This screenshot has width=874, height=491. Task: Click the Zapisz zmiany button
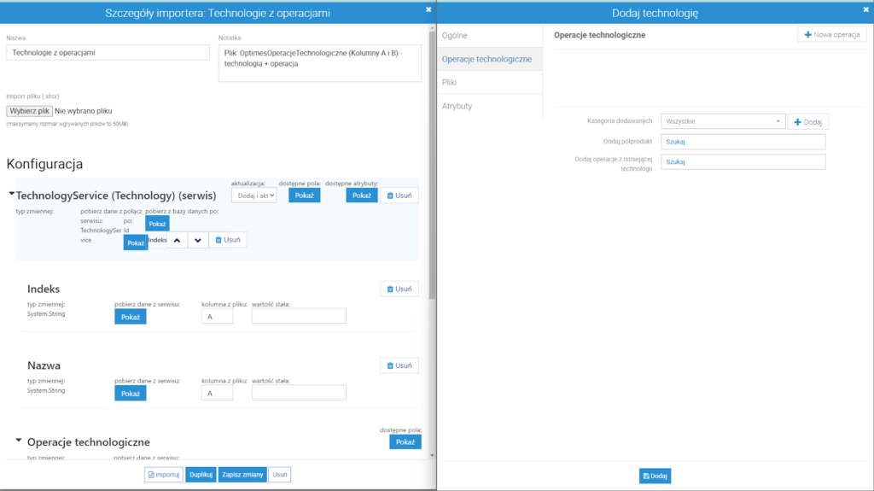[x=242, y=475]
